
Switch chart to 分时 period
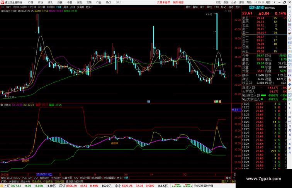click(8, 7)
